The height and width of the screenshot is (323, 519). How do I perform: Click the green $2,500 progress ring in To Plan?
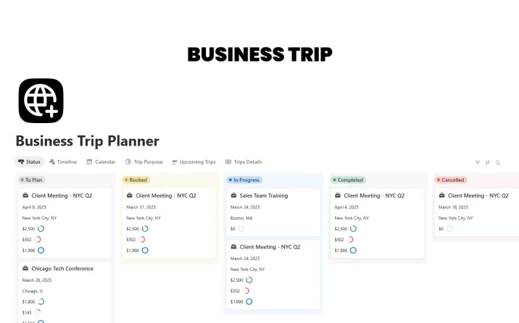[41, 229]
